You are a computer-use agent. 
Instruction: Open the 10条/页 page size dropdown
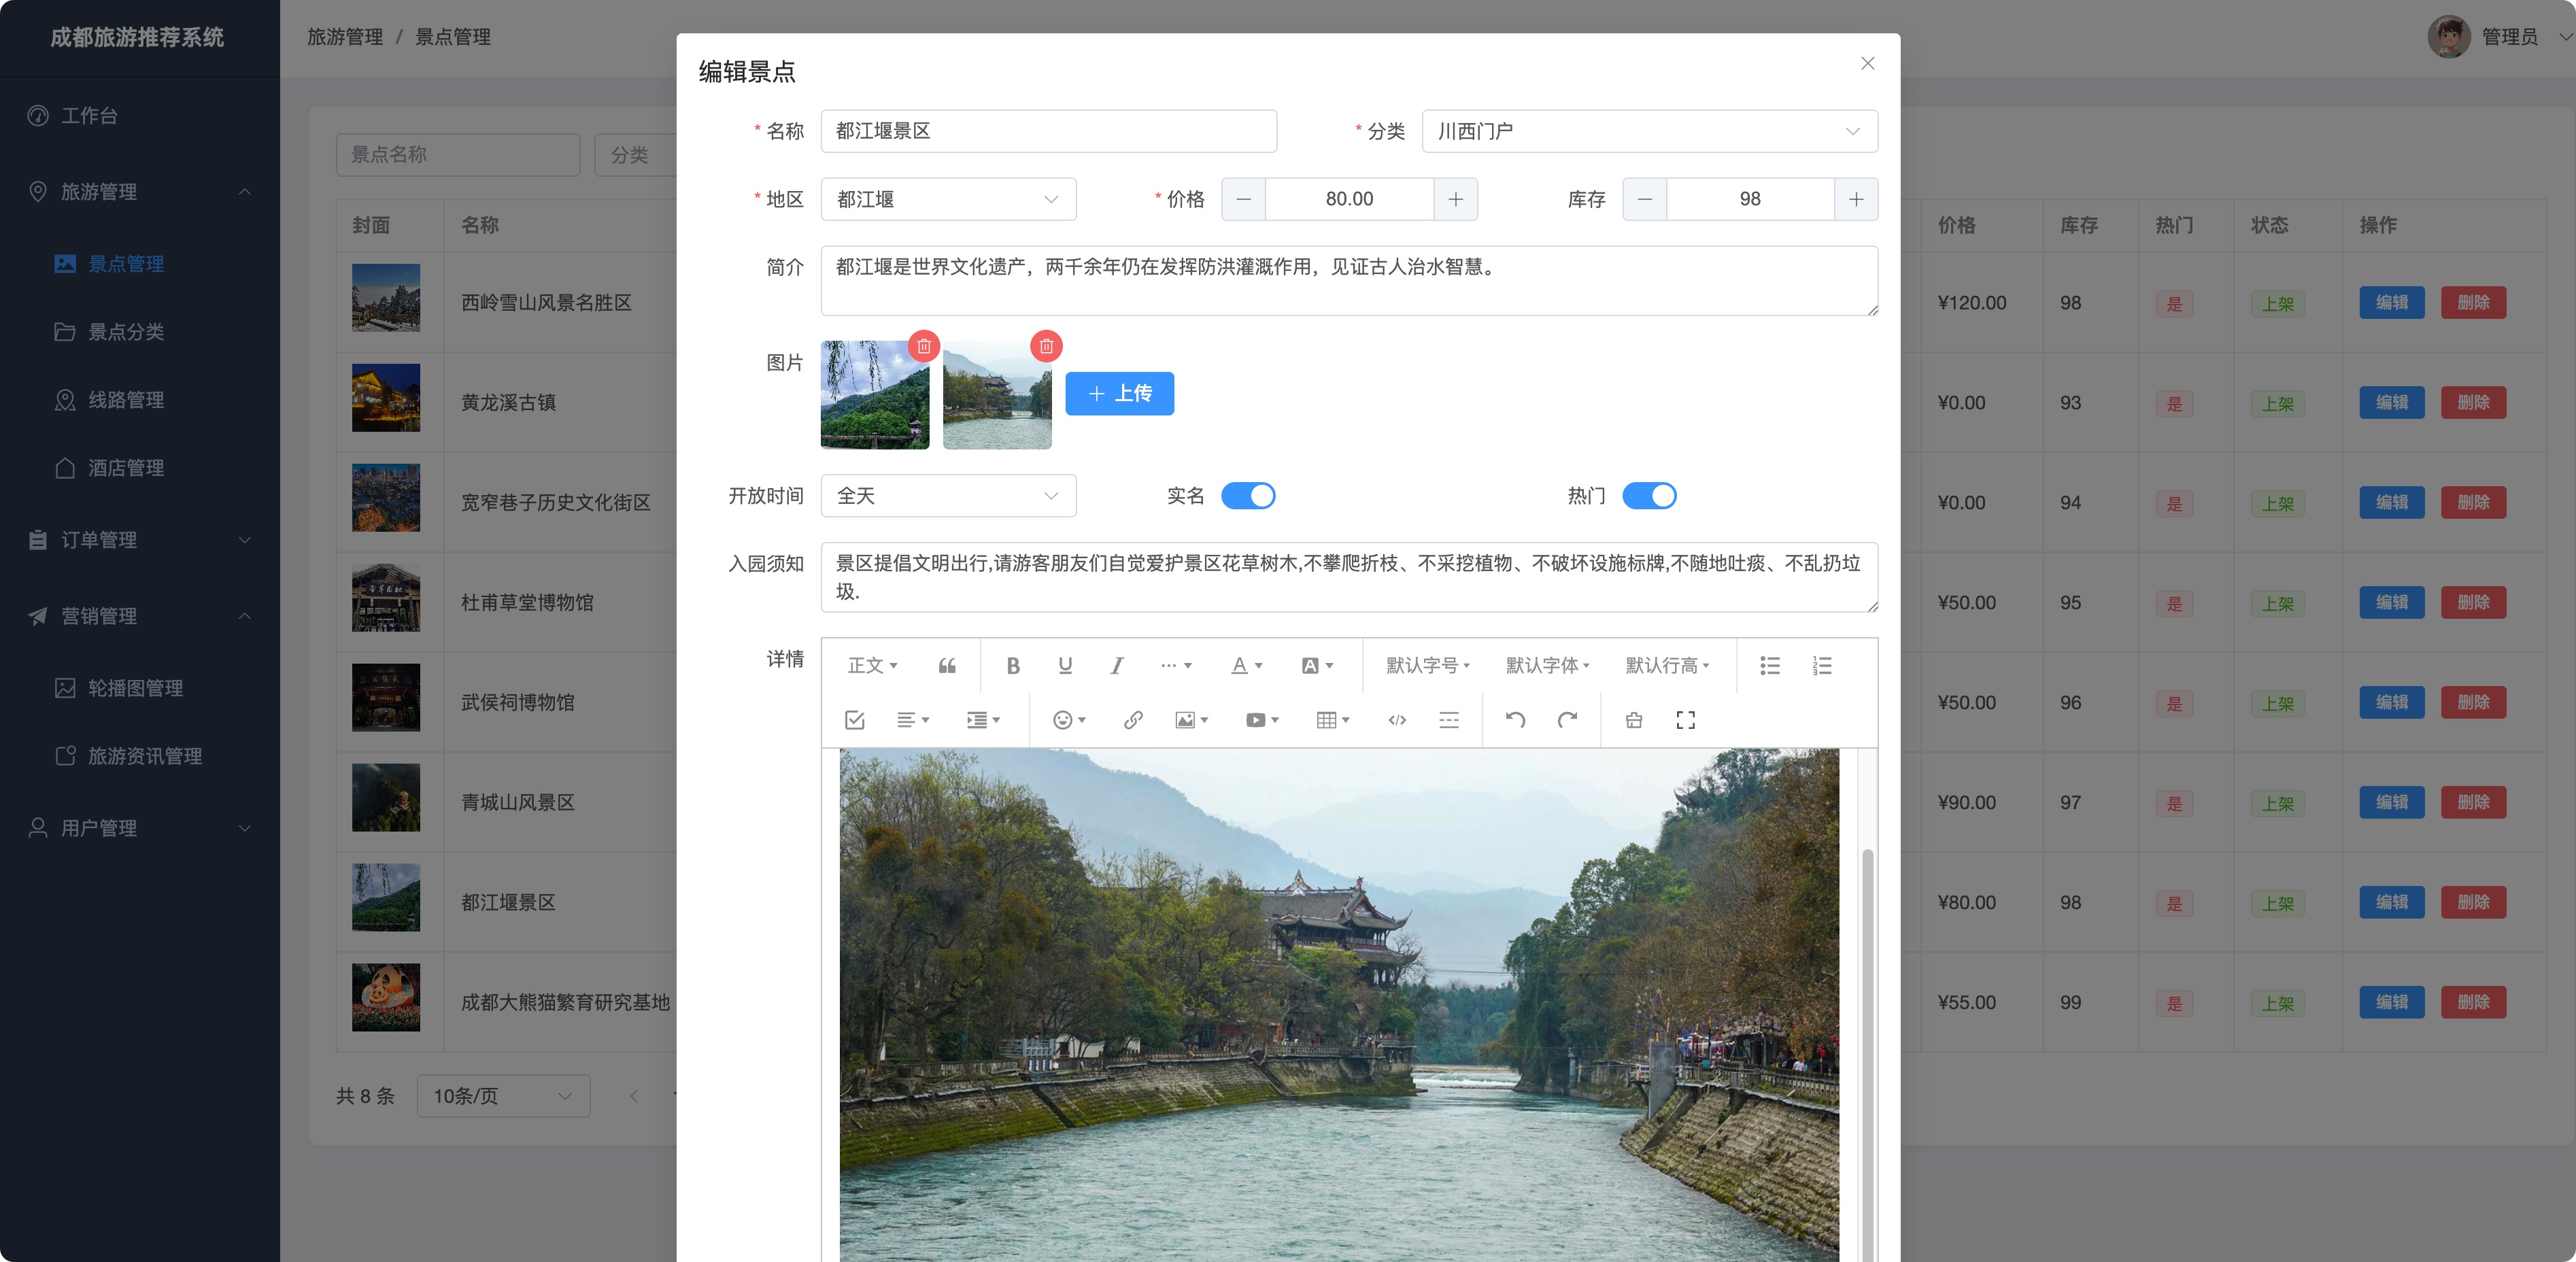[503, 1096]
